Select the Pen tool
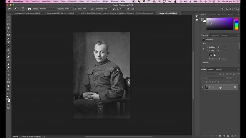This screenshot has height=138, width=246. [8, 71]
